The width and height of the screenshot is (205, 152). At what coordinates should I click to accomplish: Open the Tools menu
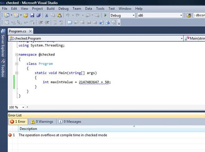click(100, 9)
